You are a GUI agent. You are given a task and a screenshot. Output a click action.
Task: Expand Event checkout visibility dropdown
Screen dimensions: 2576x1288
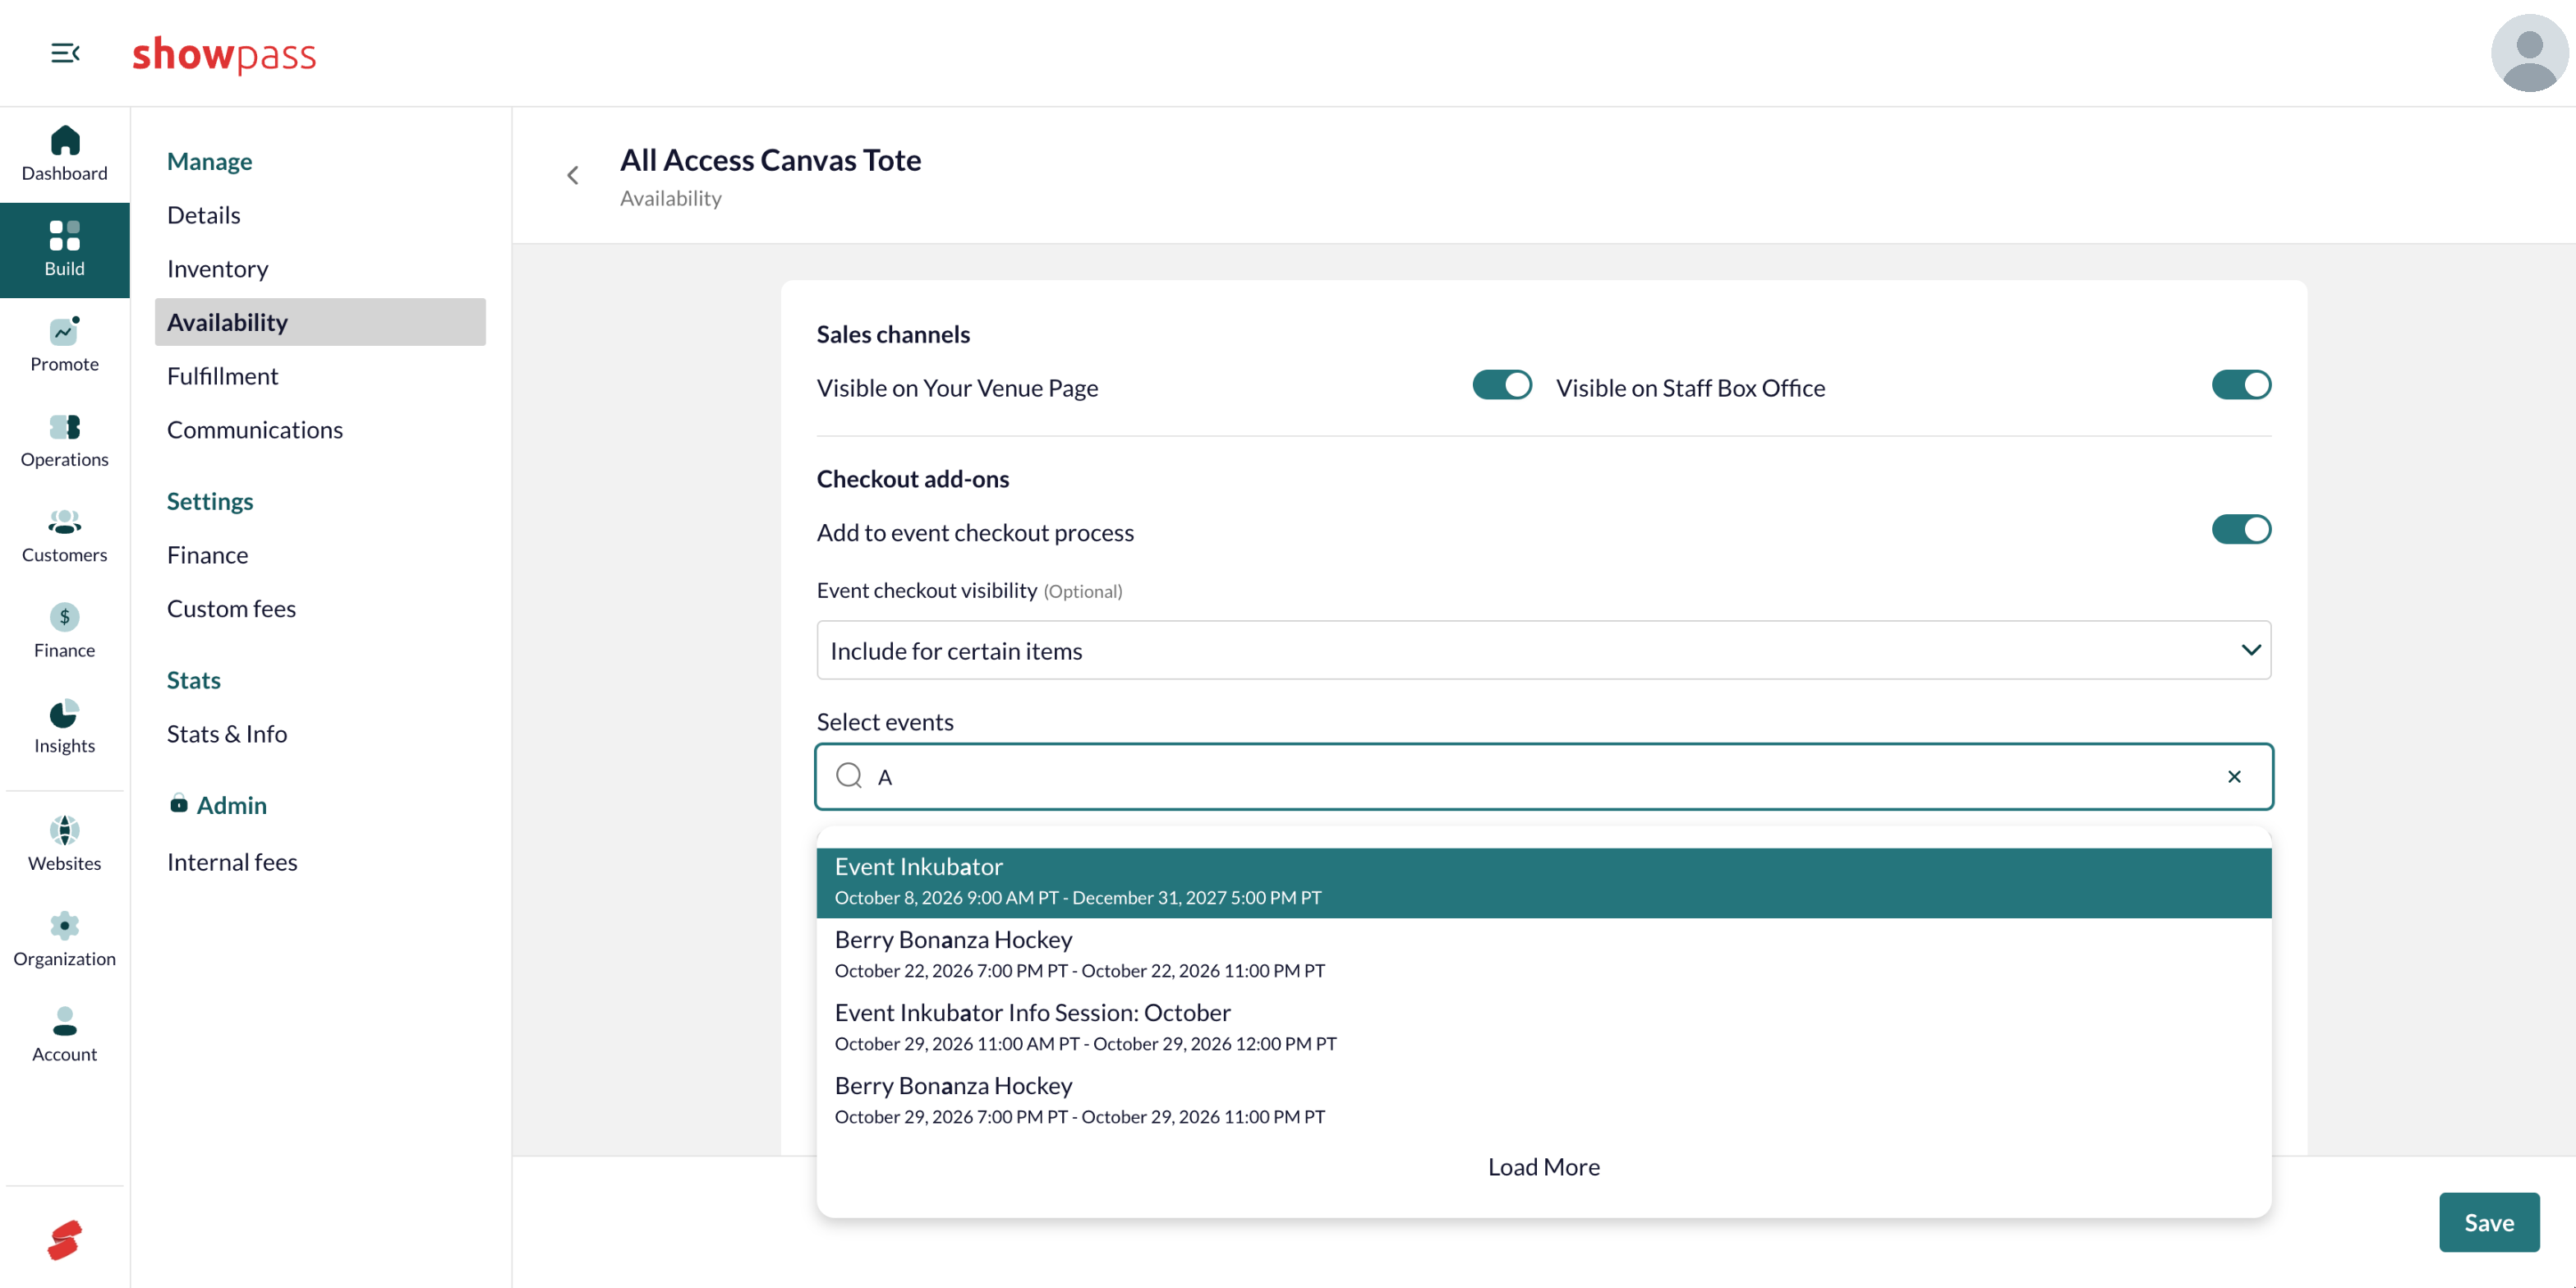click(x=1544, y=650)
